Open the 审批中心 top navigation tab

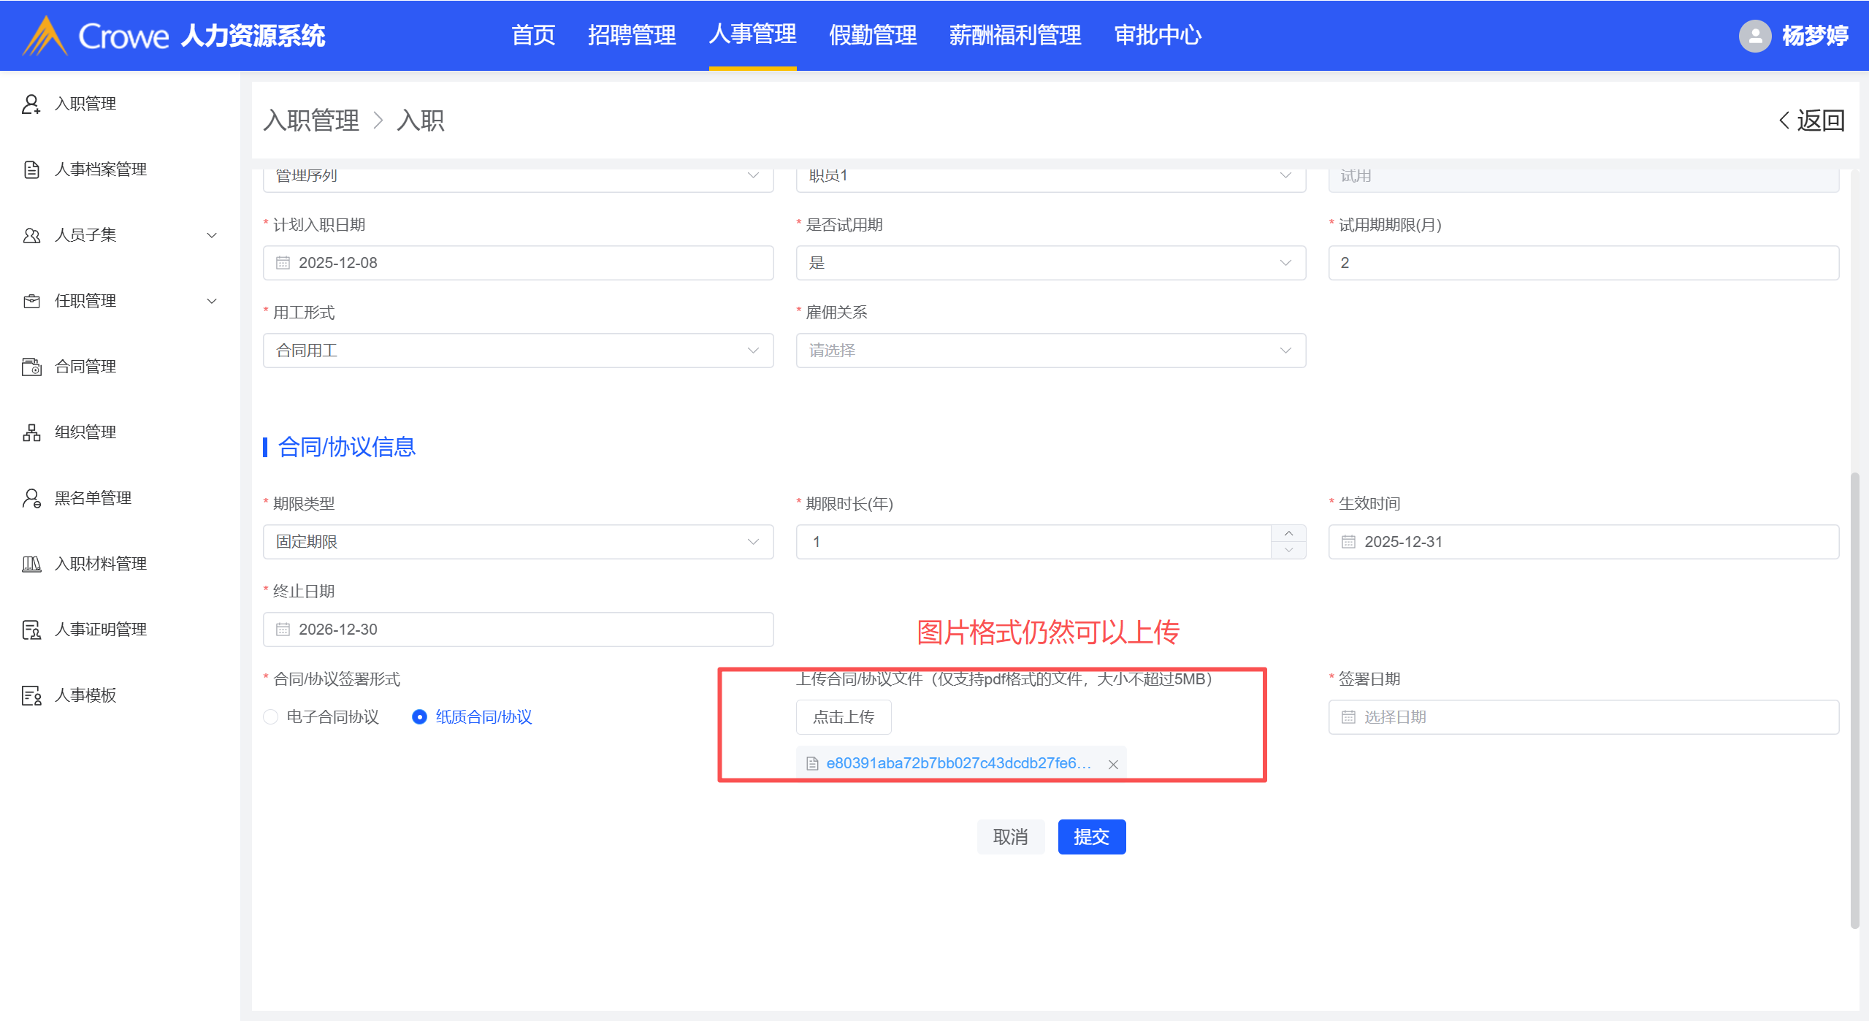click(1158, 35)
